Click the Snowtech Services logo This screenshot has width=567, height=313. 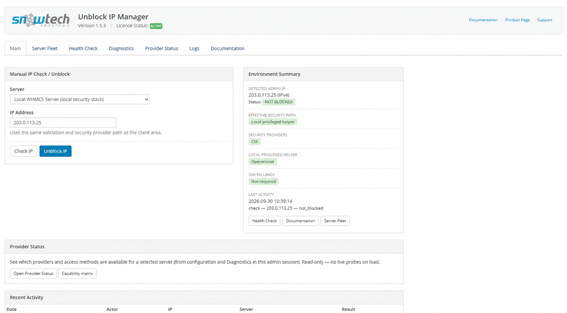click(x=41, y=20)
